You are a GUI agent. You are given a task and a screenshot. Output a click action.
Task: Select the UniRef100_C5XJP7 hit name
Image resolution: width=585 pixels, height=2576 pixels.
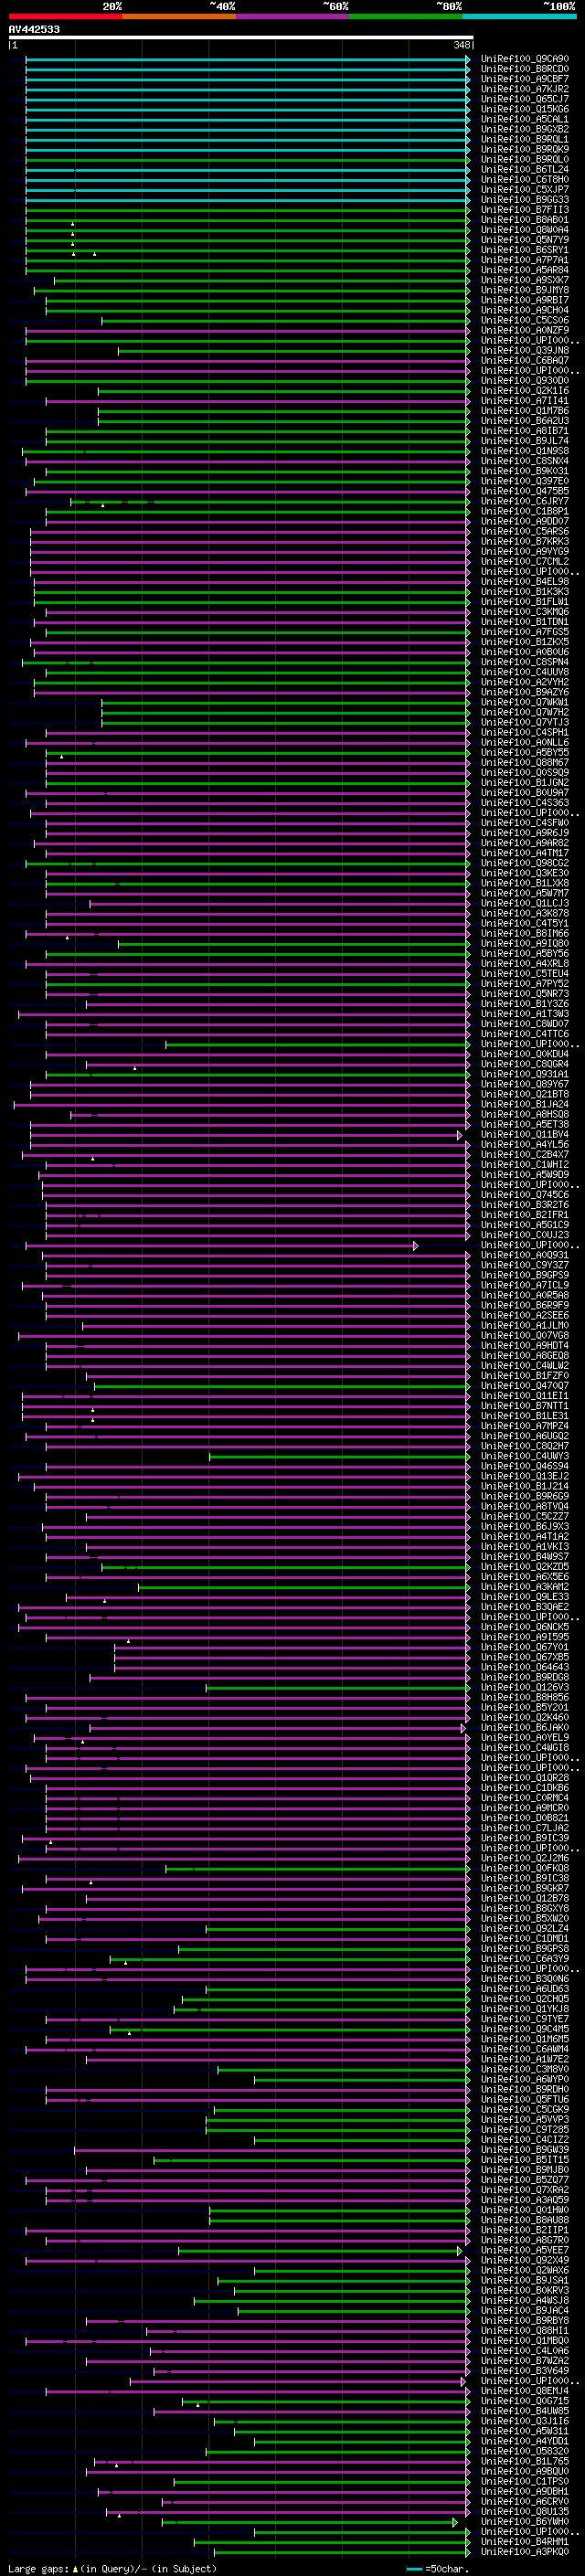pyautogui.click(x=525, y=190)
